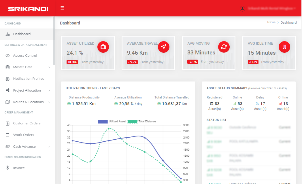The height and width of the screenshot is (184, 302).
Task: Click the sidebar vertical scrollbar
Action: [x=54, y=40]
